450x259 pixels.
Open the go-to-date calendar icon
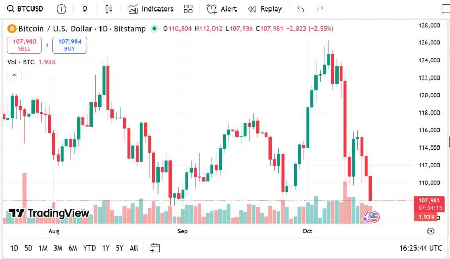pos(155,248)
